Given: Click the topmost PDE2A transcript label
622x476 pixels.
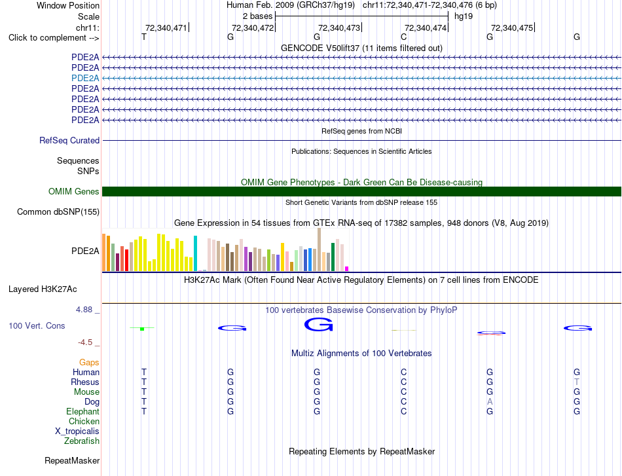Looking at the screenshot, I should point(85,57).
